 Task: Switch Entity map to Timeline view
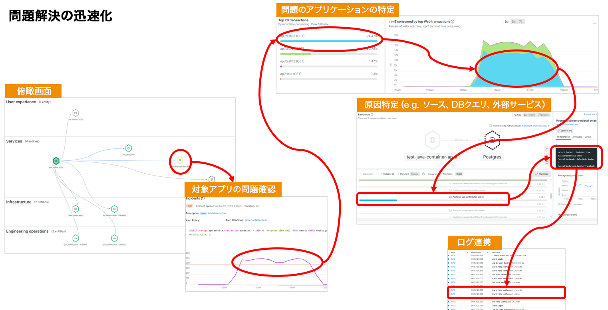pos(530,115)
